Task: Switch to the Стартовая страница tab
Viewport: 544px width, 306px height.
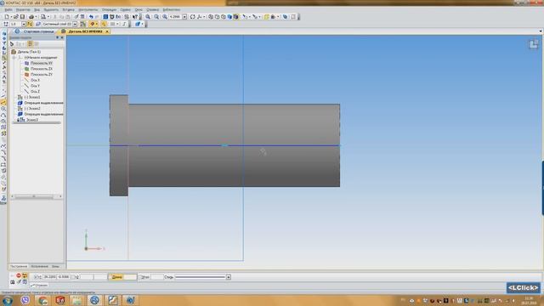Action: click(38, 31)
